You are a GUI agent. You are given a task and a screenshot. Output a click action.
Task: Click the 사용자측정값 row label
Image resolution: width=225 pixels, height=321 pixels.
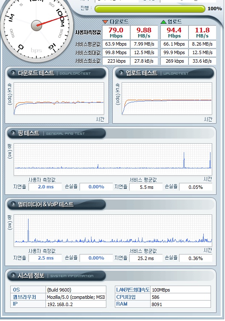coord(88,32)
